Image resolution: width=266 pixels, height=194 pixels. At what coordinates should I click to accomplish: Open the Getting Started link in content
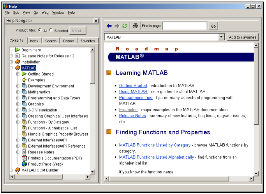[x=133, y=86]
